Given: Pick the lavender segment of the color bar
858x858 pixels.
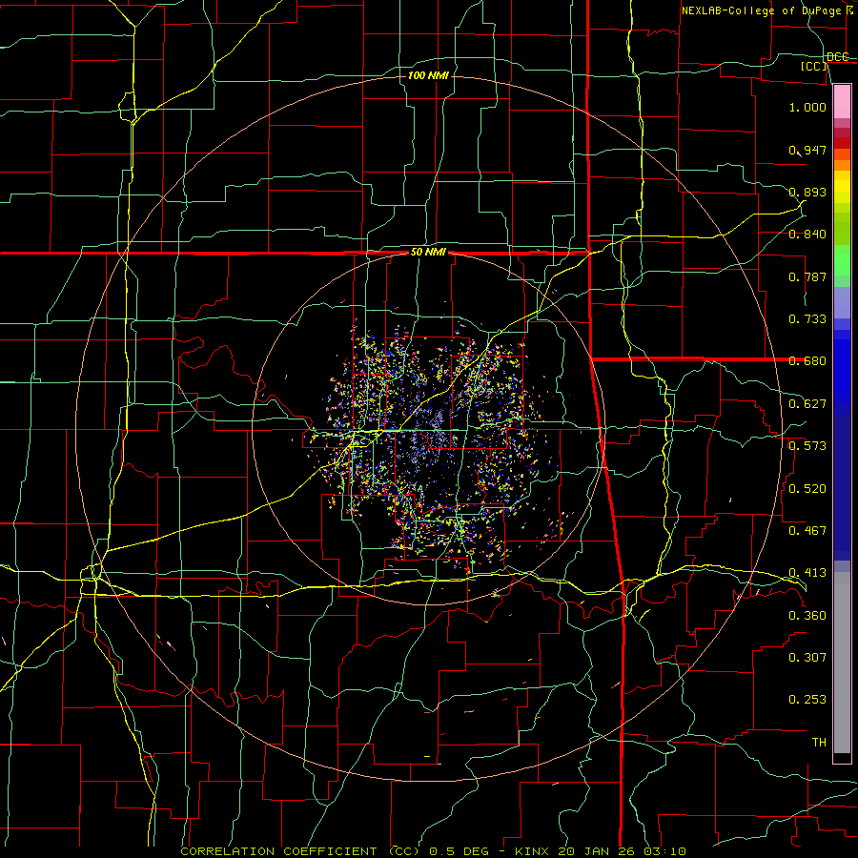Looking at the screenshot, I should [x=842, y=302].
